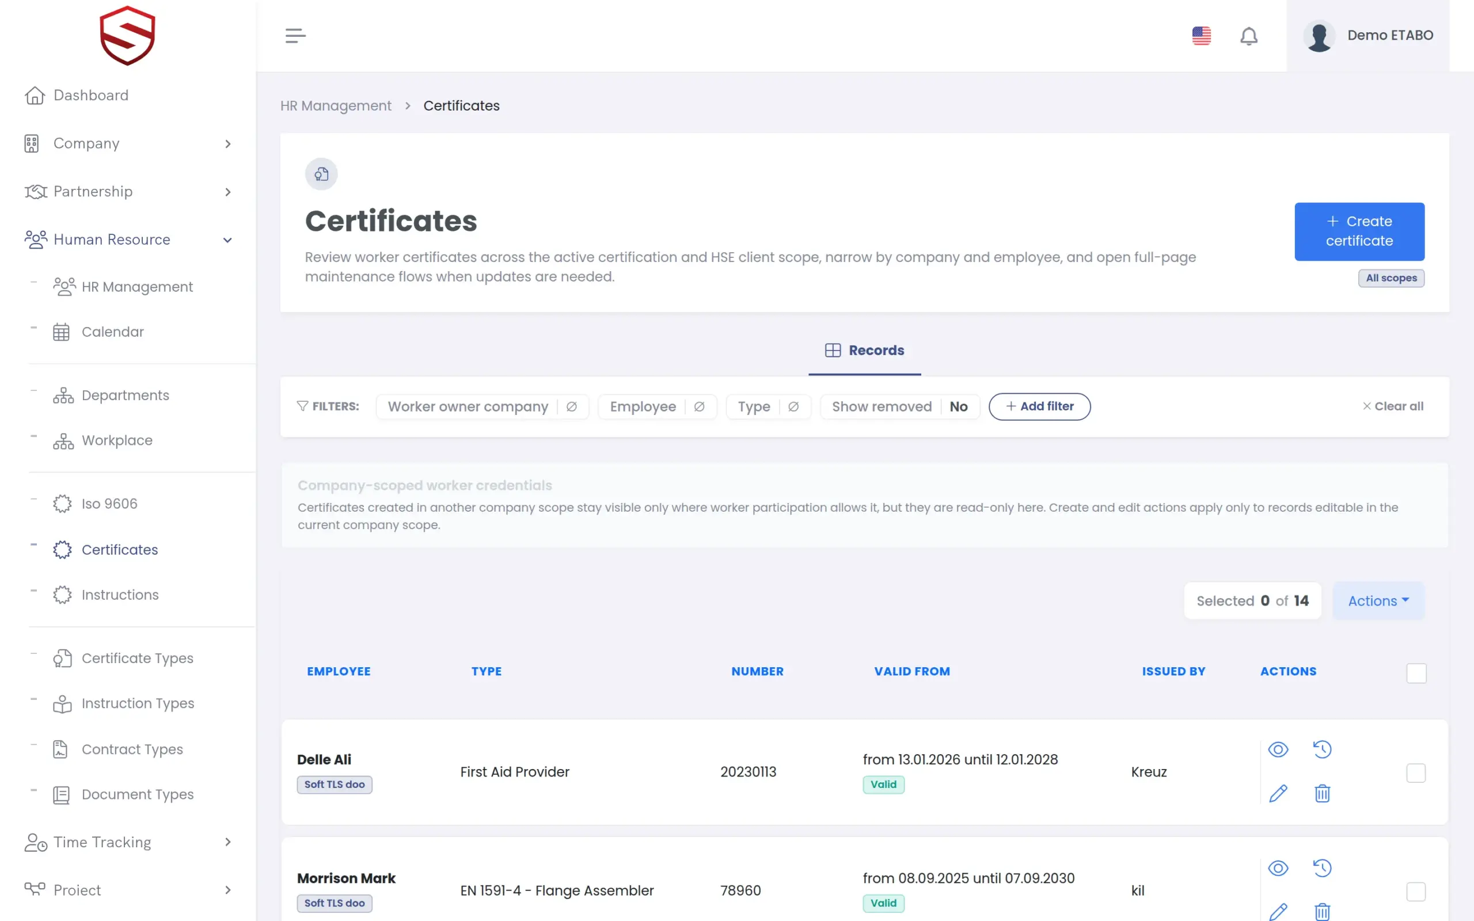Edit Morrison Mark certificate pencil icon
Viewport: 1474px width, 921px height.
pos(1278,911)
